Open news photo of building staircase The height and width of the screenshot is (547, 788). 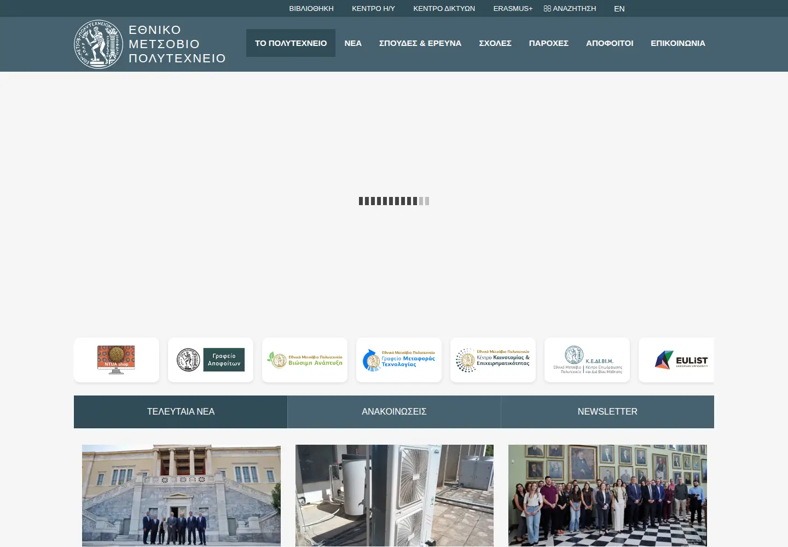click(x=181, y=496)
